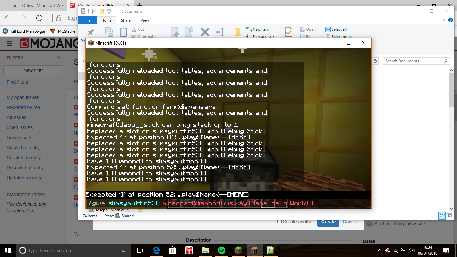457x257 pixels.
Task: Open the MCStacker bookmark
Action: (63, 31)
